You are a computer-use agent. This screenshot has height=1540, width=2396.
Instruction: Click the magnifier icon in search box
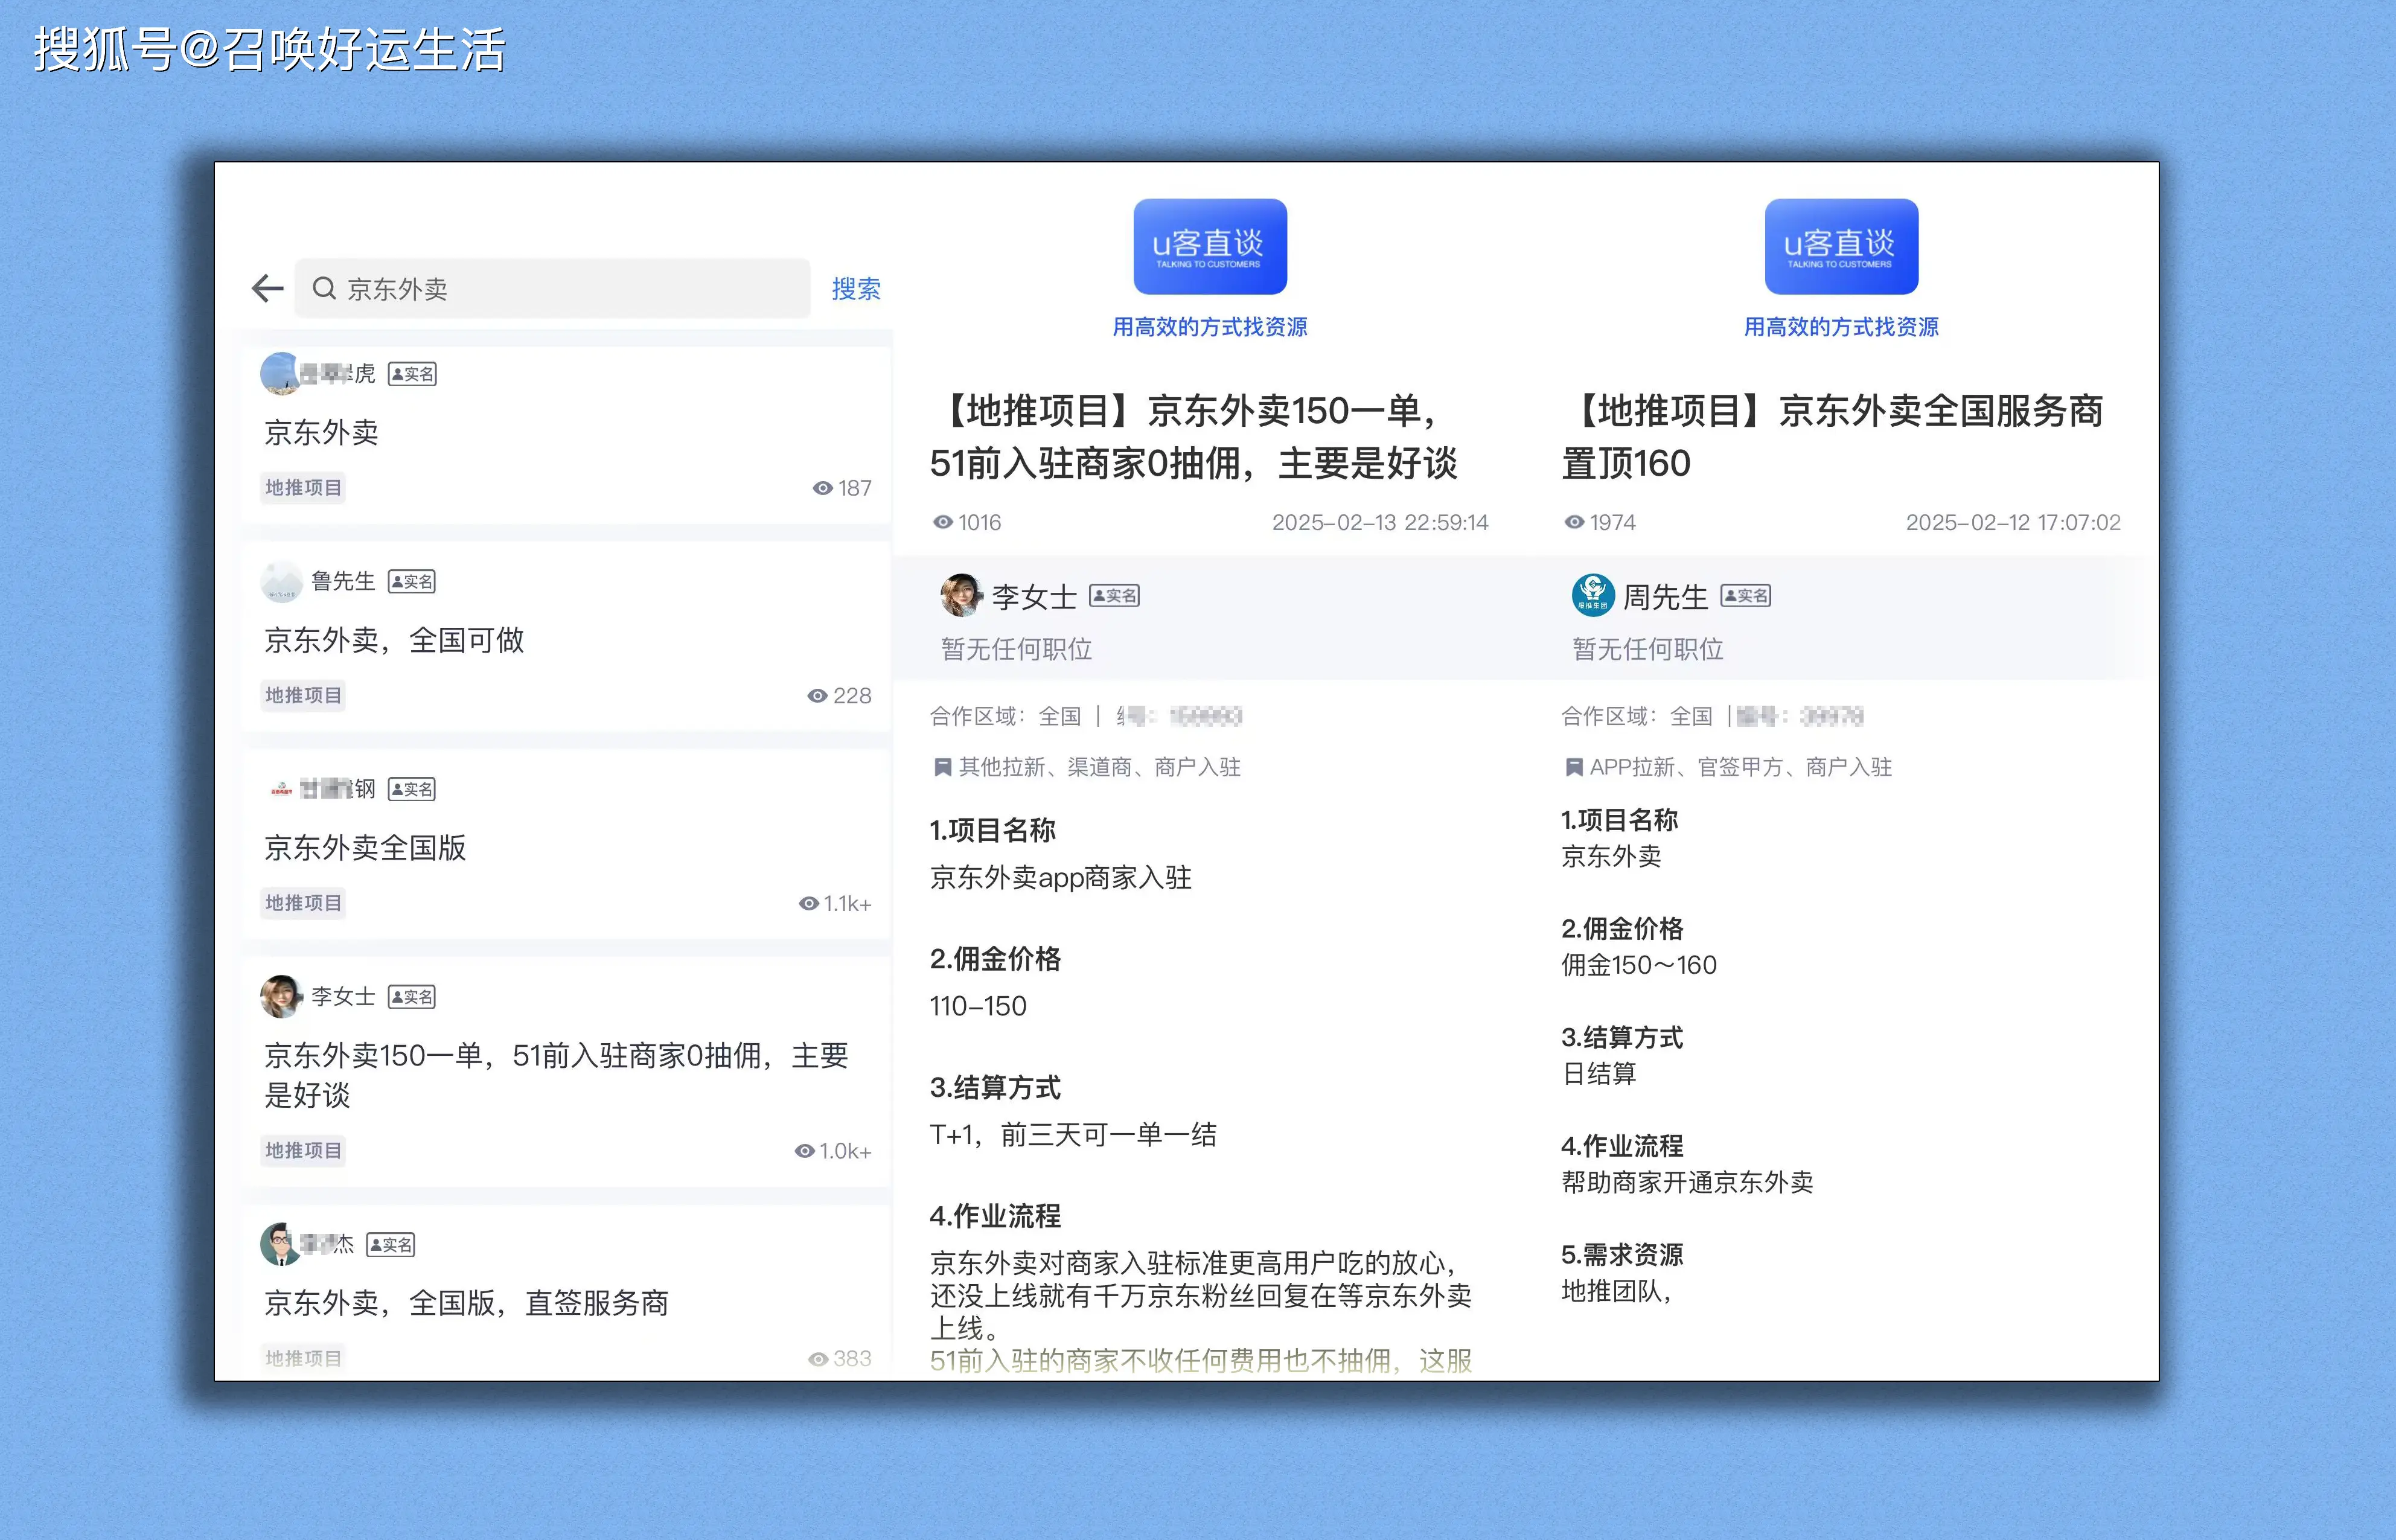pos(324,289)
